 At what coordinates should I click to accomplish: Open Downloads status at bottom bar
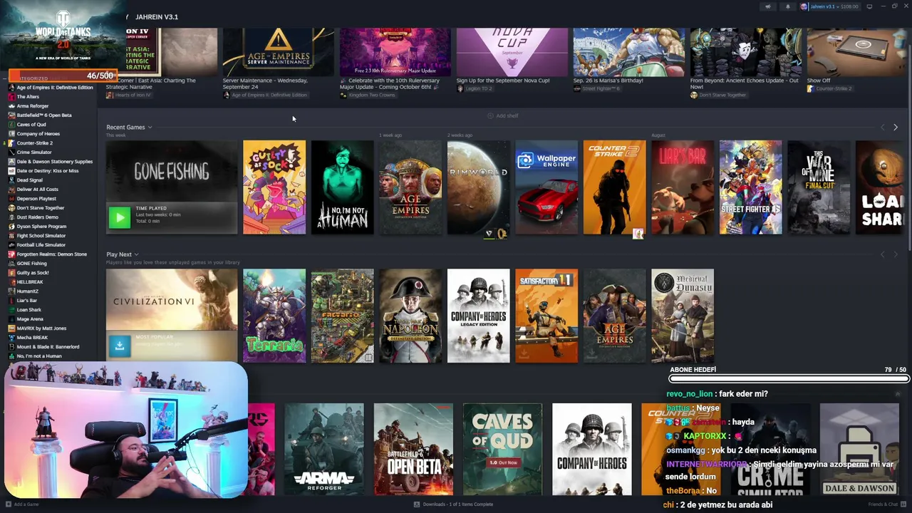coord(453,504)
